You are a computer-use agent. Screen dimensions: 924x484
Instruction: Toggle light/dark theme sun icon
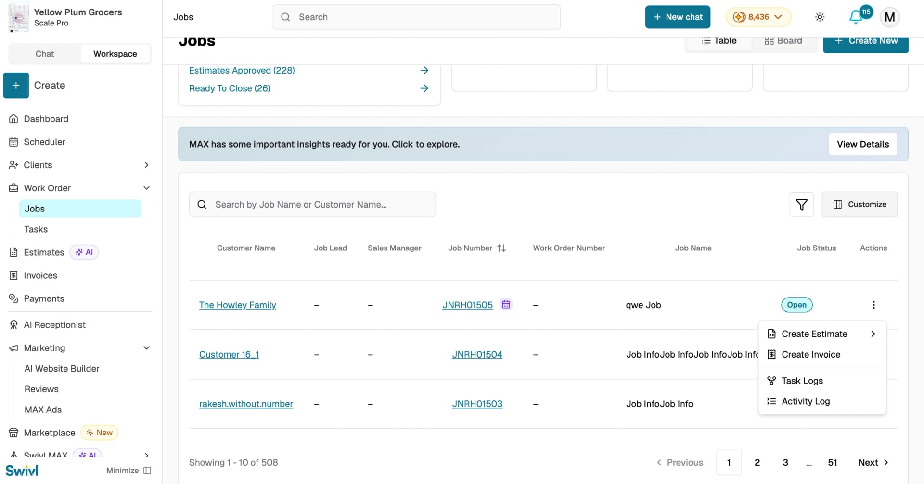pyautogui.click(x=820, y=17)
